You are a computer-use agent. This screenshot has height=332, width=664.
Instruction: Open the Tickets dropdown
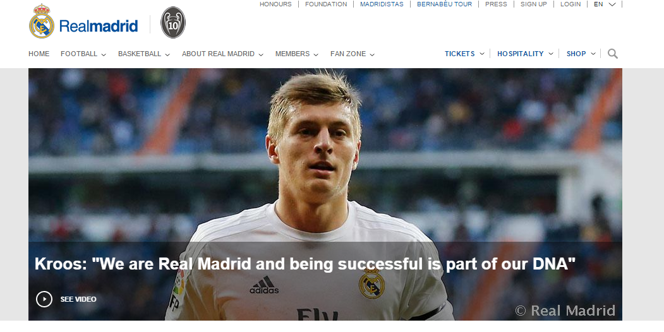(x=464, y=54)
